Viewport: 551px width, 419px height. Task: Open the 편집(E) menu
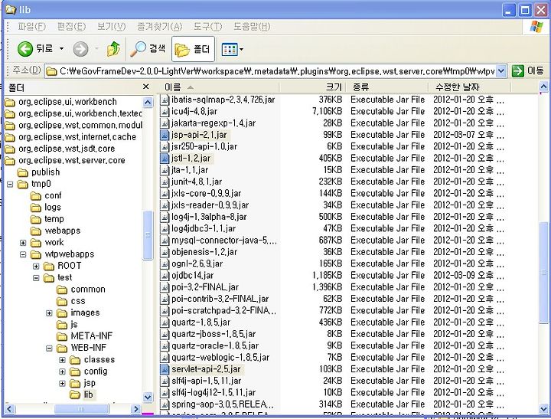coord(71,26)
